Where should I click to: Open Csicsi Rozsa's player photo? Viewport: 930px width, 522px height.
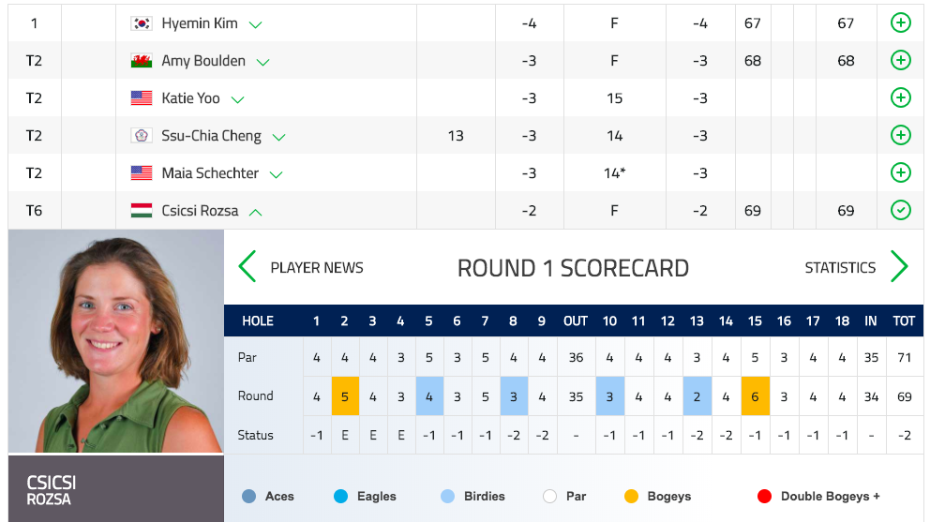pos(116,341)
